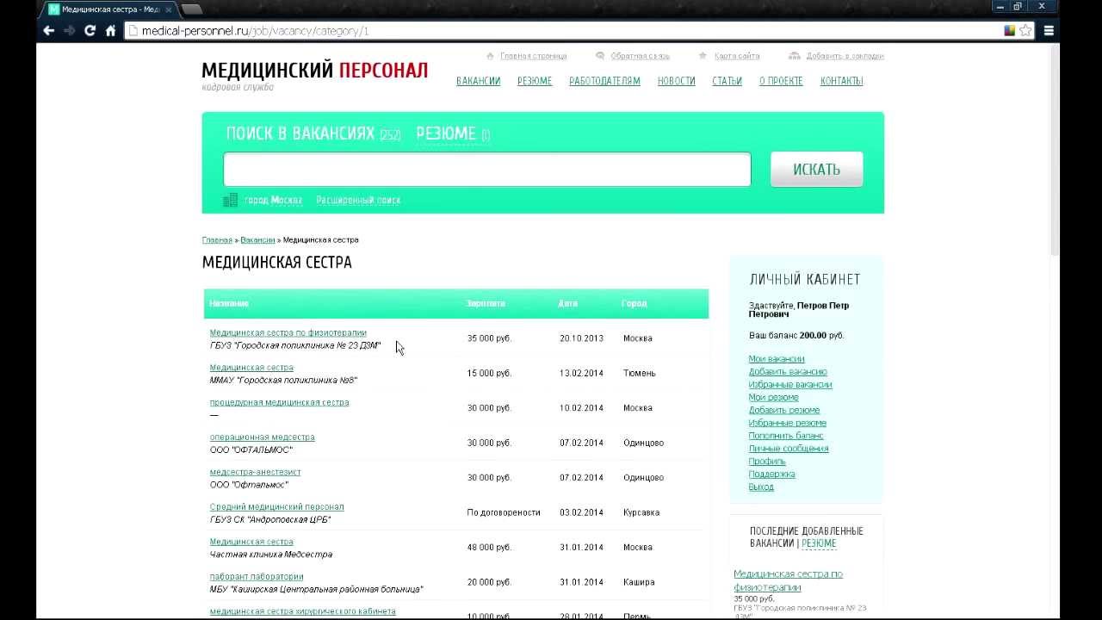Click Мои вакансии in личный кабинет
This screenshot has height=620, width=1102.
777,359
